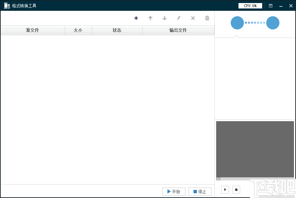The height and width of the screenshot is (198, 296).
Task: Stop preview with the square stop button
Action: pos(236,190)
